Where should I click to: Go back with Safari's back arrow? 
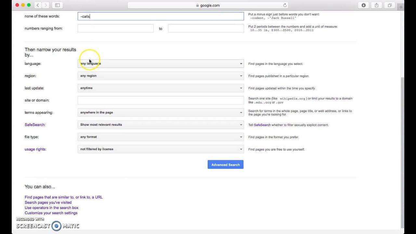(38, 5)
